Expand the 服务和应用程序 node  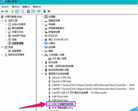point(2,55)
